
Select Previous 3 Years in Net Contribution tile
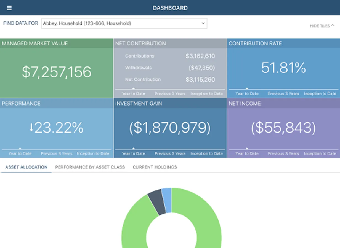click(x=170, y=94)
